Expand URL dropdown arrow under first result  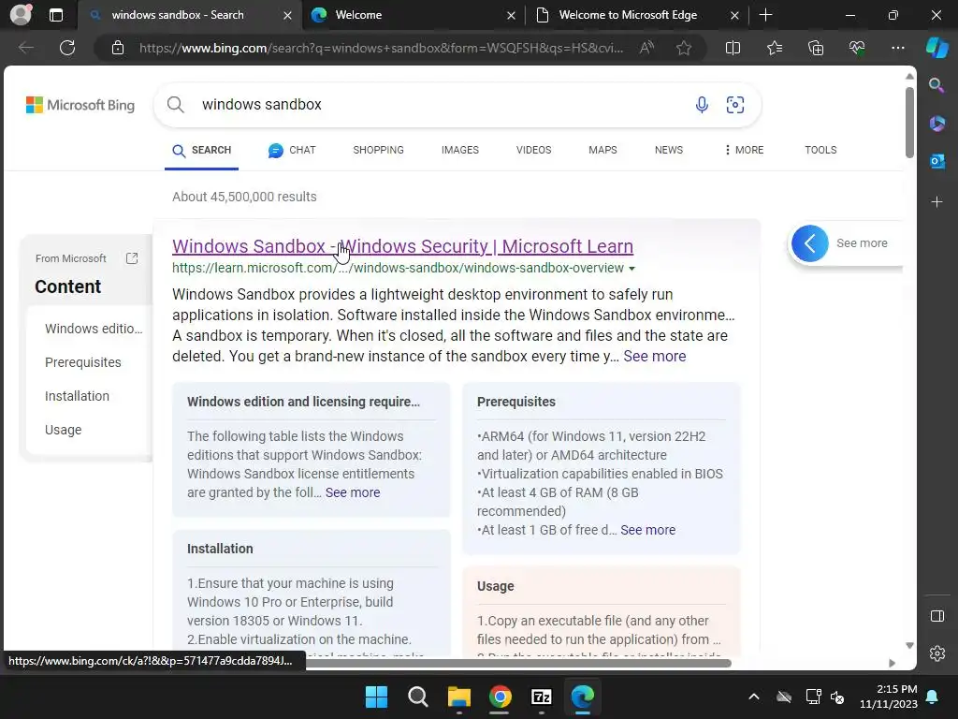(631, 269)
